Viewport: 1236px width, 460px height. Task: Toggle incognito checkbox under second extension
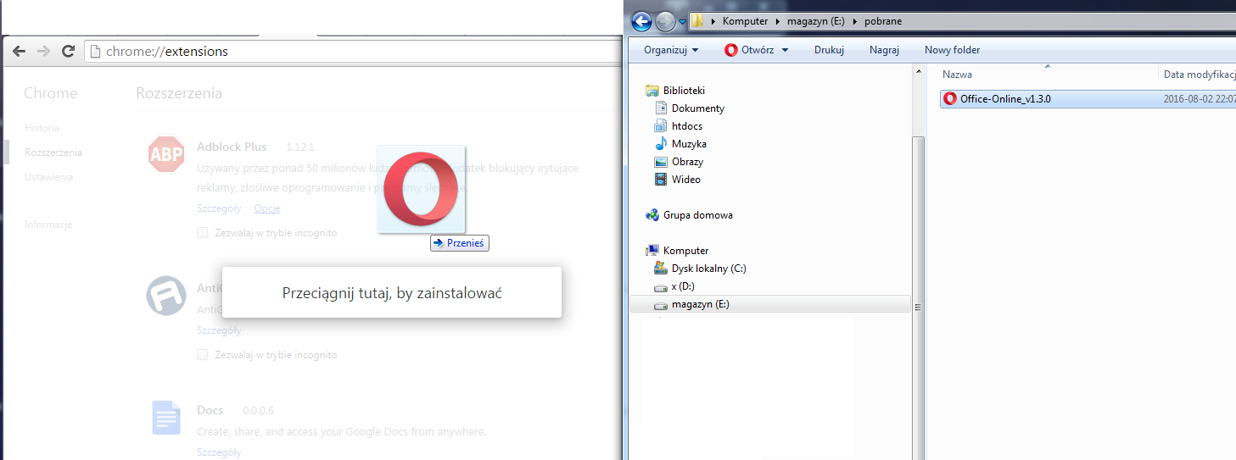point(202,355)
